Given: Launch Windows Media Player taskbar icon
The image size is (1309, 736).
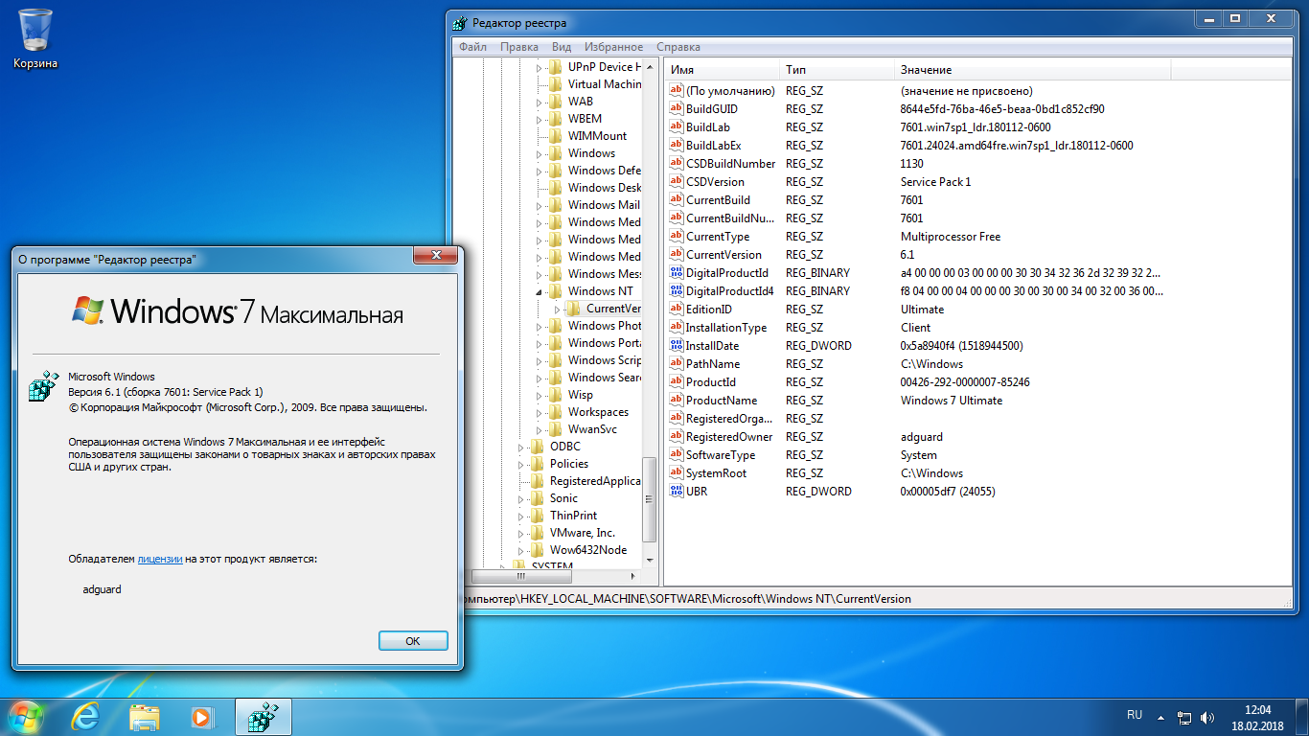Looking at the screenshot, I should click(201, 716).
